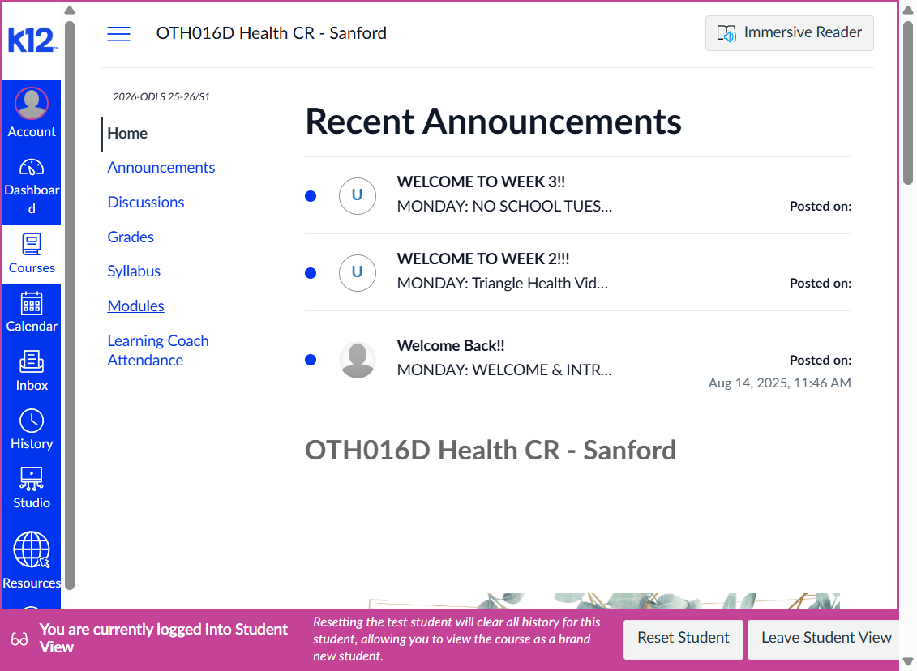Open Syllabus in course navigation

point(133,271)
